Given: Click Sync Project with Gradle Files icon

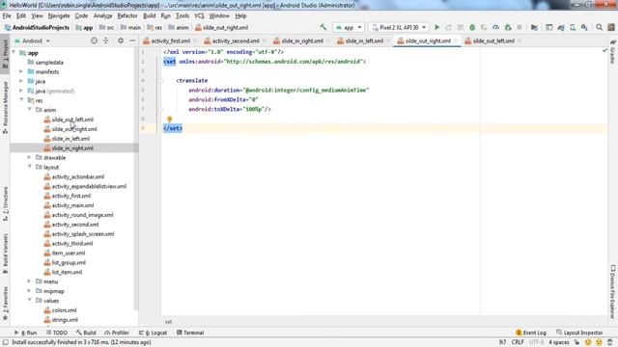Looking at the screenshot, I should [561, 28].
